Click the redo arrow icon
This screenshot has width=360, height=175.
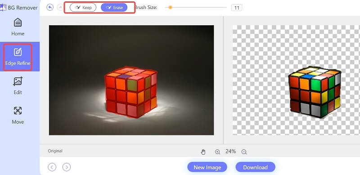click(60, 7)
